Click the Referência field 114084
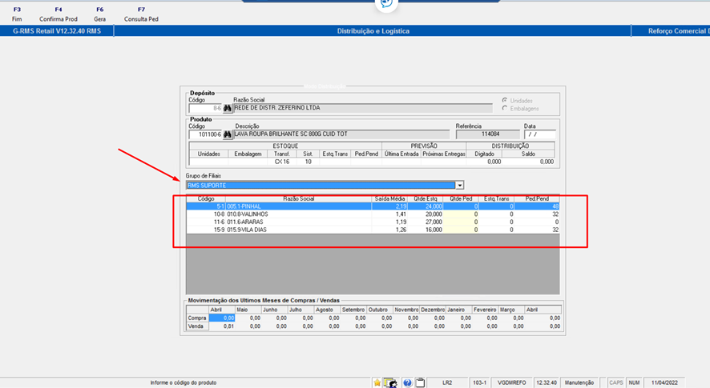Viewport: 710px width, 388px height. click(x=488, y=134)
